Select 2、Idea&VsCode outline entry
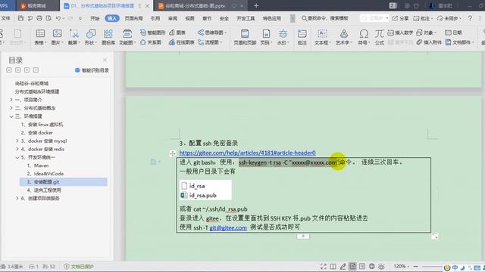485x272 pixels. 45,174
